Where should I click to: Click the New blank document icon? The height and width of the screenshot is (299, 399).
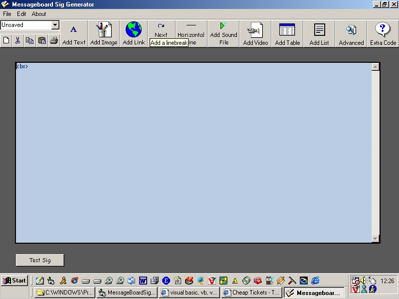6,40
